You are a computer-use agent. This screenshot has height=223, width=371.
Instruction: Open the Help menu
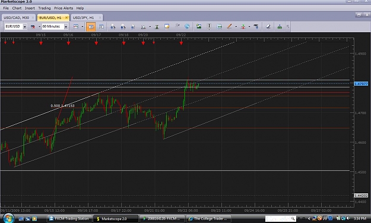80,8
